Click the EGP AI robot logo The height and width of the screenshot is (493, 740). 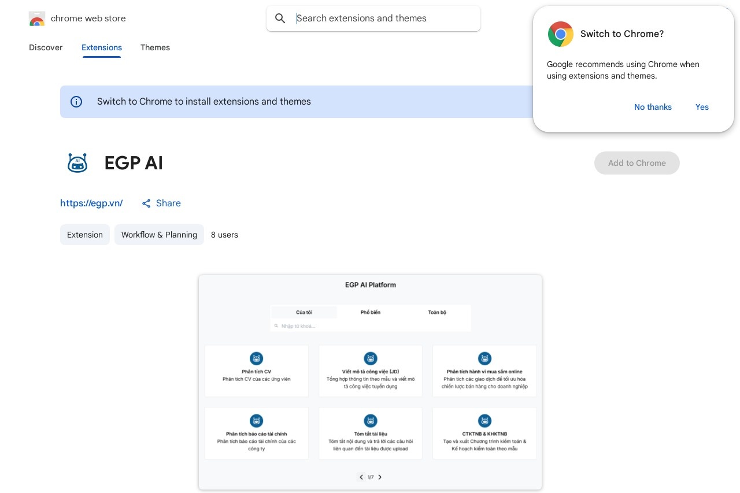pos(77,163)
